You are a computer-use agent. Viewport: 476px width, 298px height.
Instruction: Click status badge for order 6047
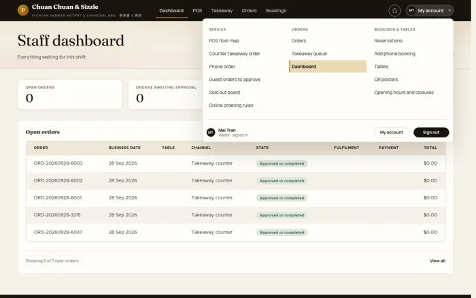click(x=282, y=233)
